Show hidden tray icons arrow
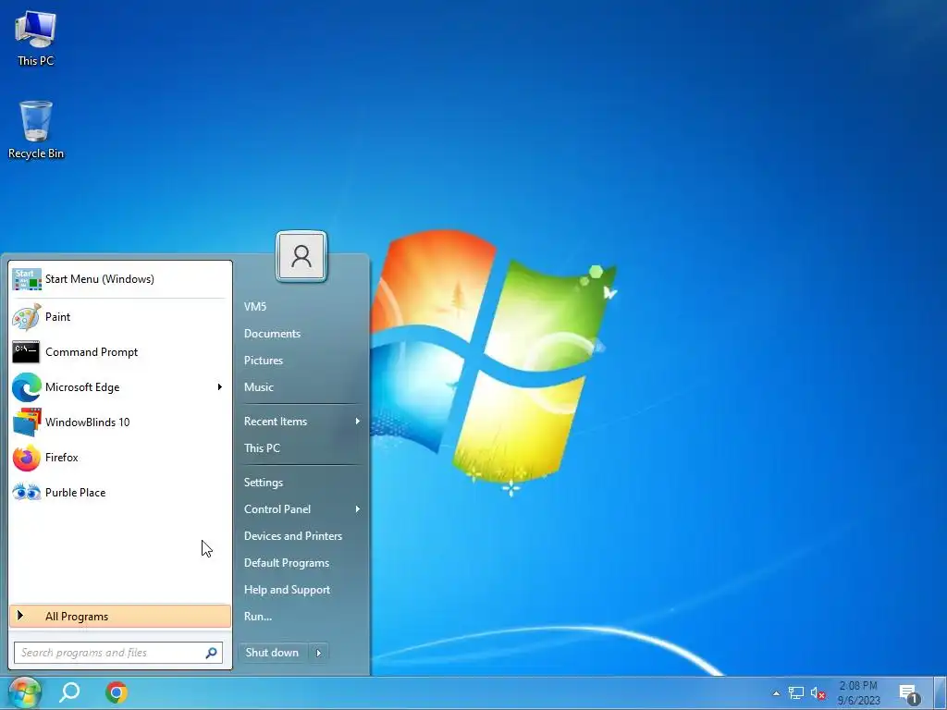Screen dimensions: 947x710 776,693
